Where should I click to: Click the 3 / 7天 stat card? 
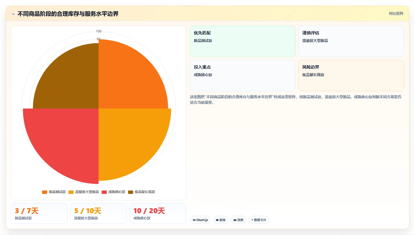click(39, 213)
